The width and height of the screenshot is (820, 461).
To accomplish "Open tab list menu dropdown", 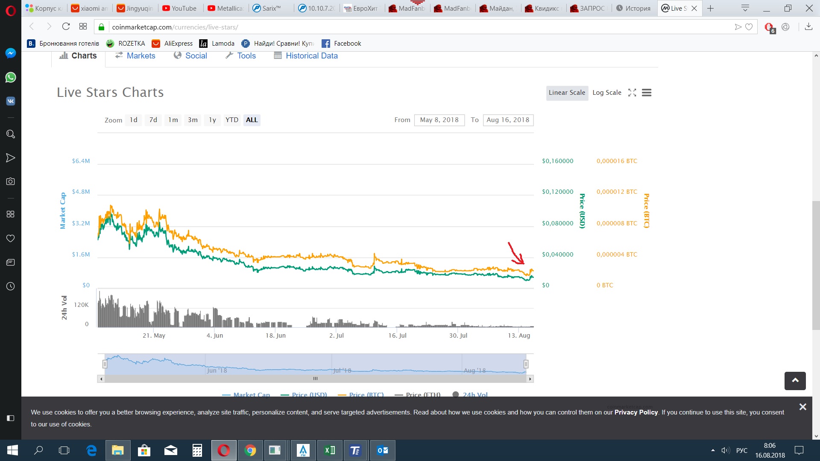I will [x=745, y=8].
